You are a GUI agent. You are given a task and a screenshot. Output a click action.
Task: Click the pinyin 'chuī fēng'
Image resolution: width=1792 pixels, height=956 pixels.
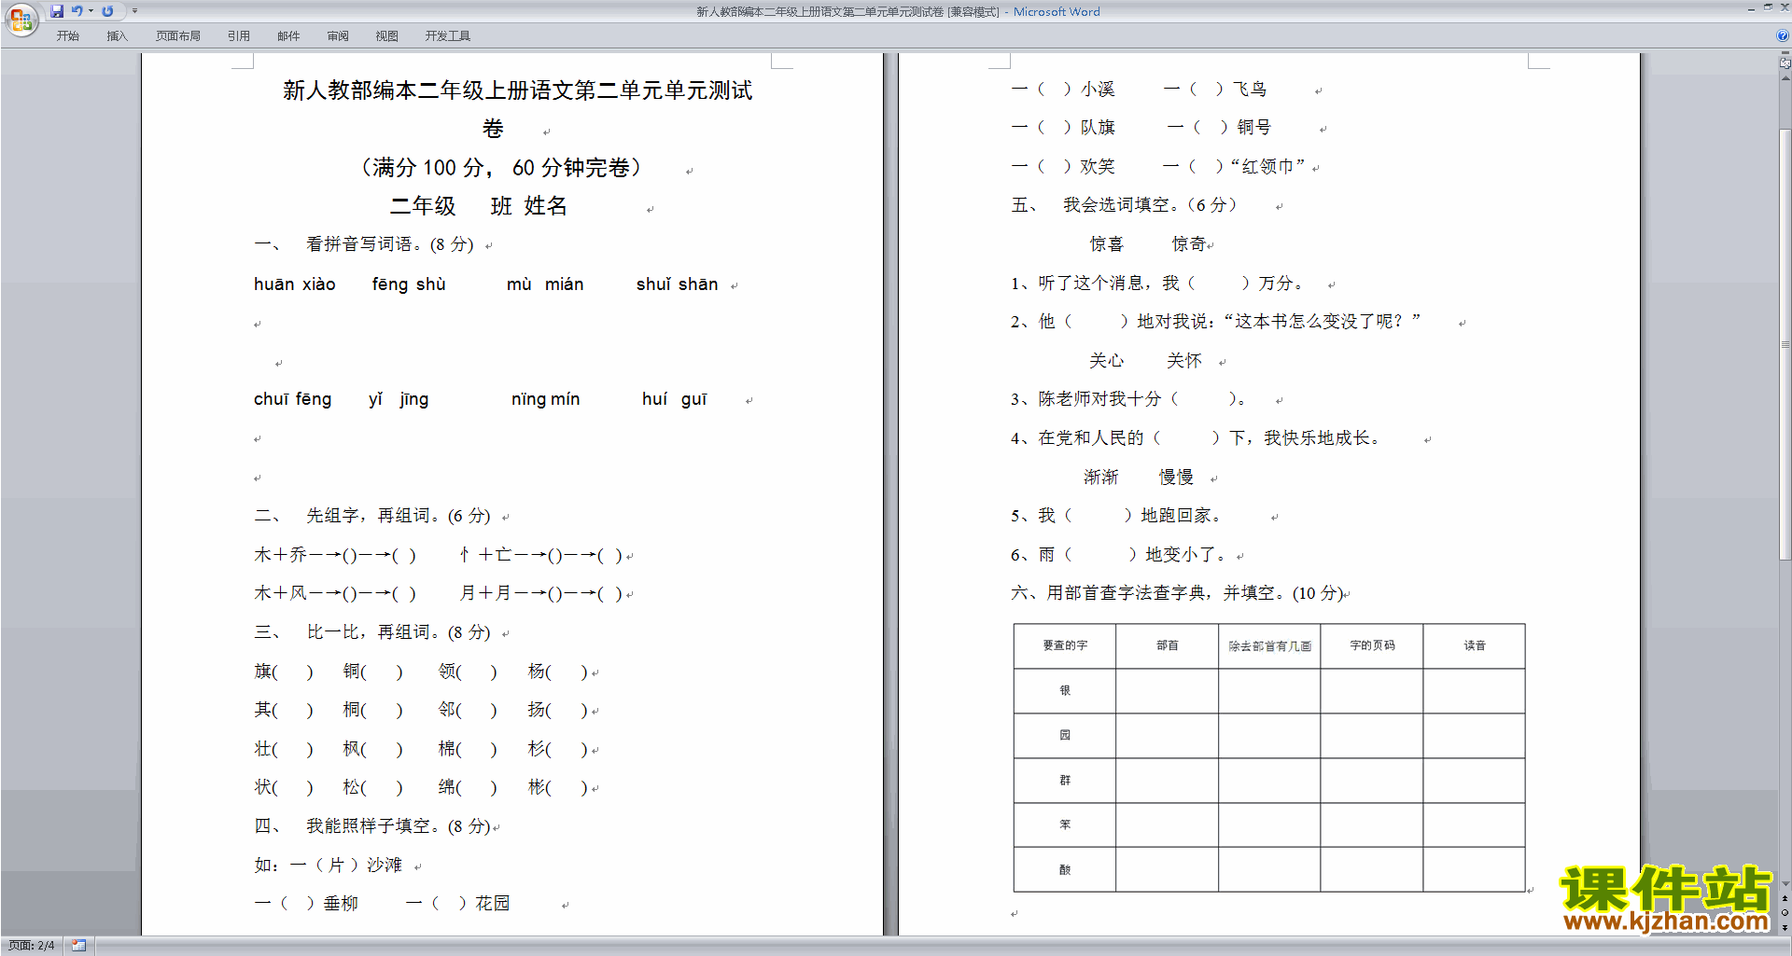tap(292, 399)
